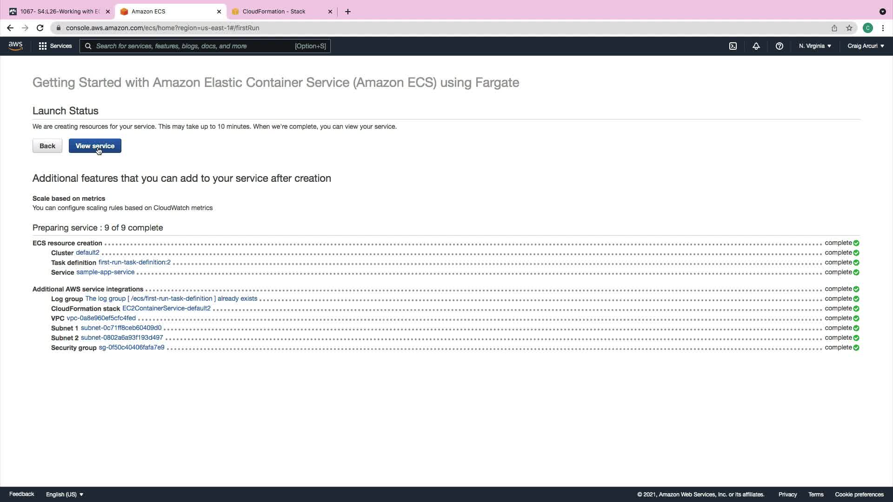
Task: Open the Cookie preferences footer link
Action: tap(859, 494)
